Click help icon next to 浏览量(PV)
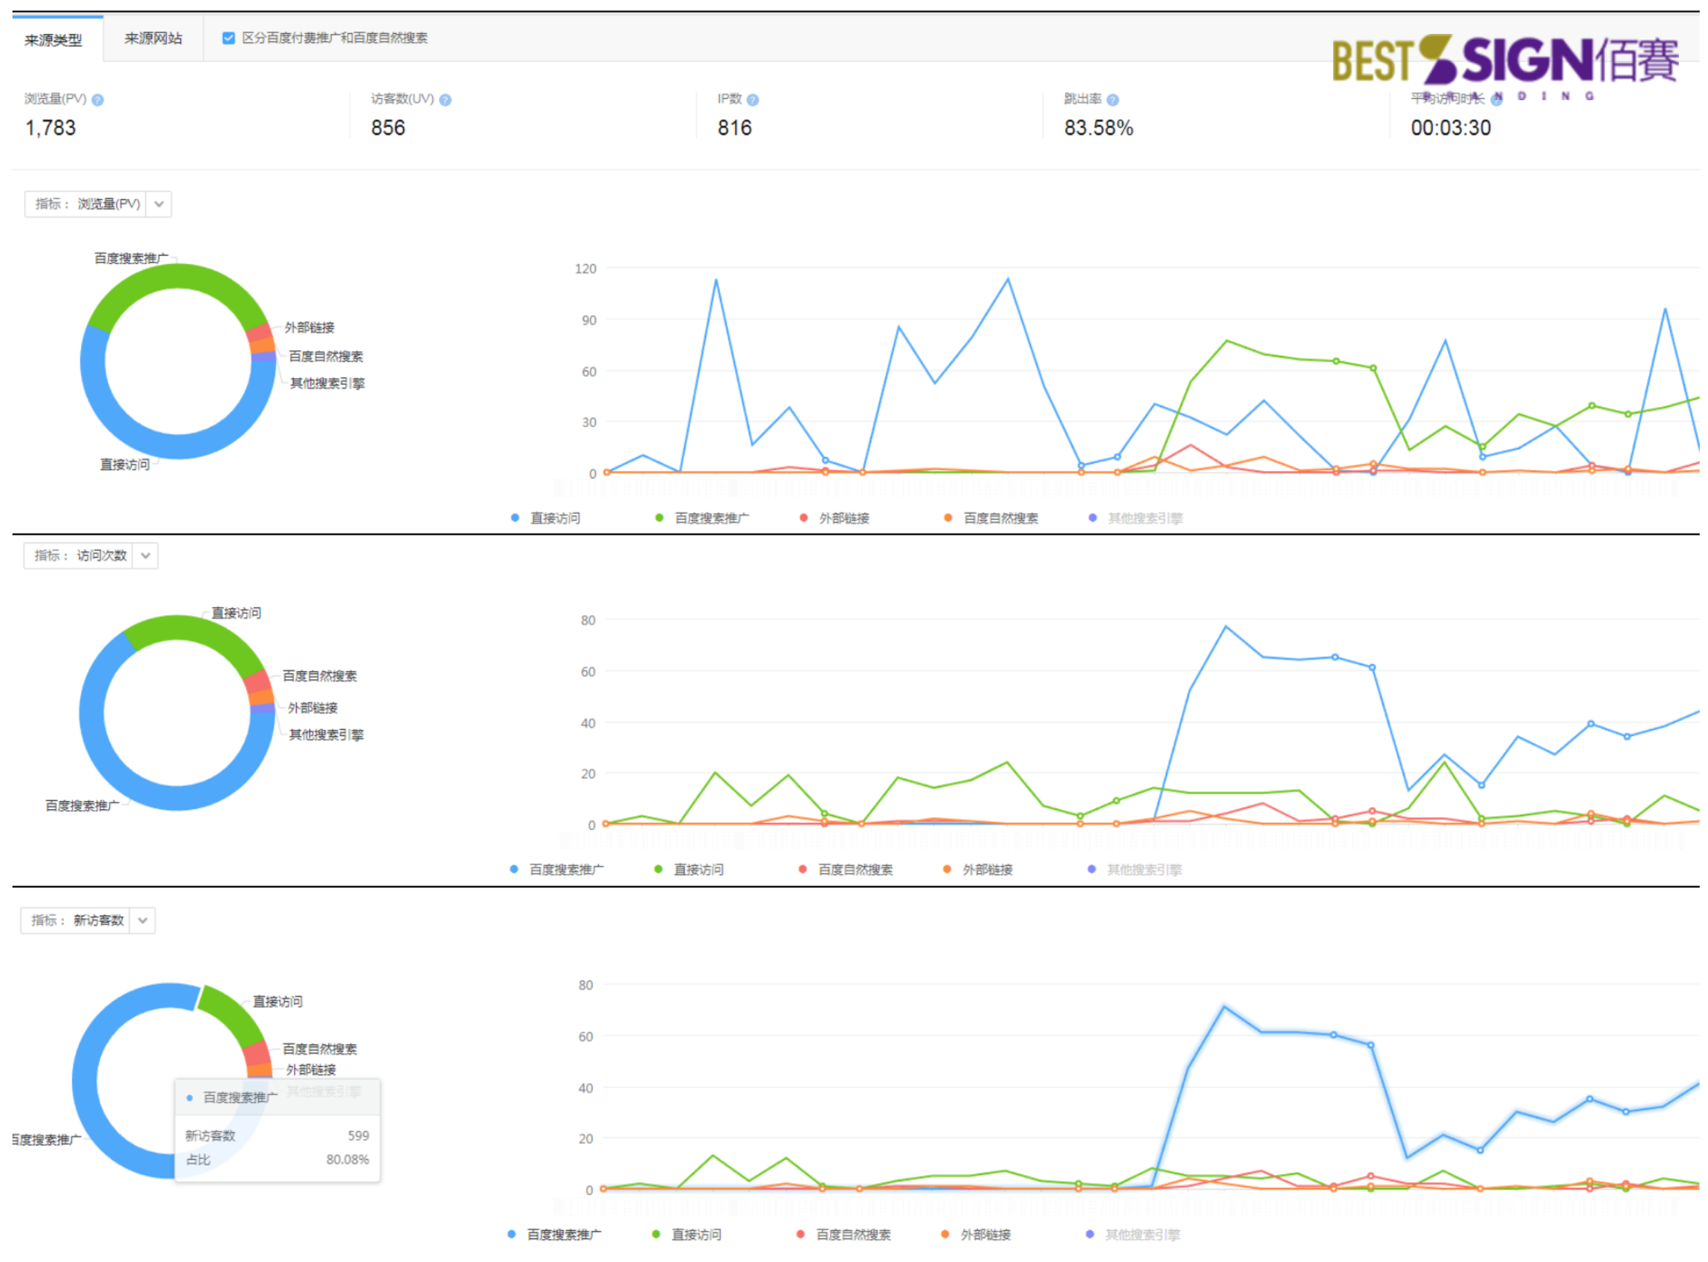 pos(98,100)
